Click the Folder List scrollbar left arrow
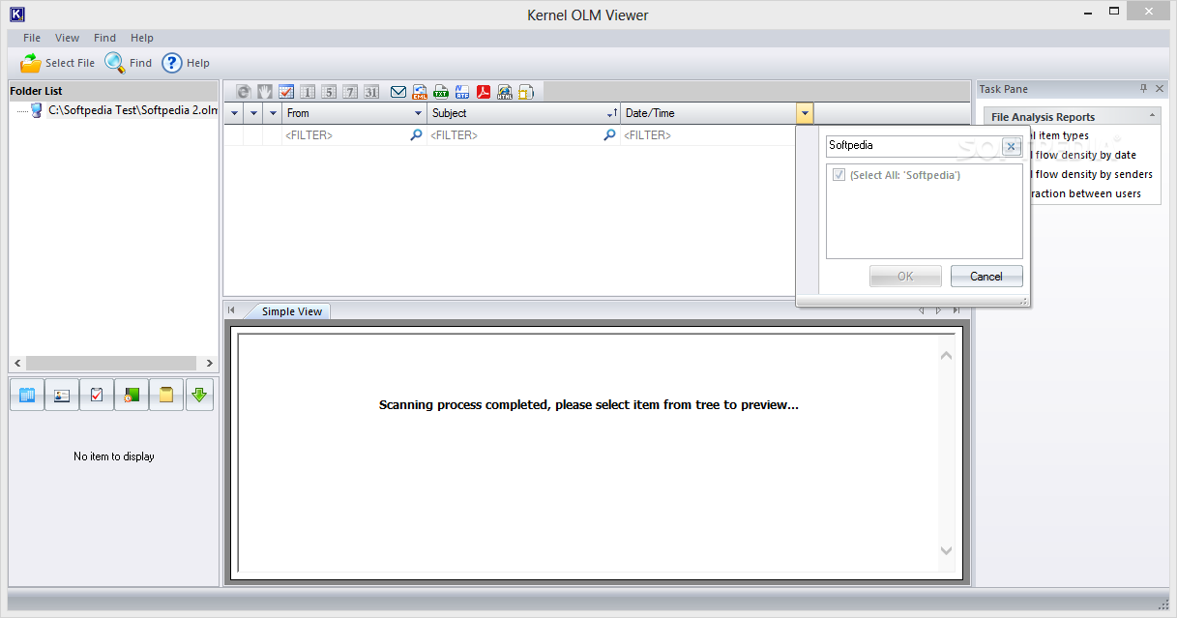1177x618 pixels. pyautogui.click(x=17, y=364)
